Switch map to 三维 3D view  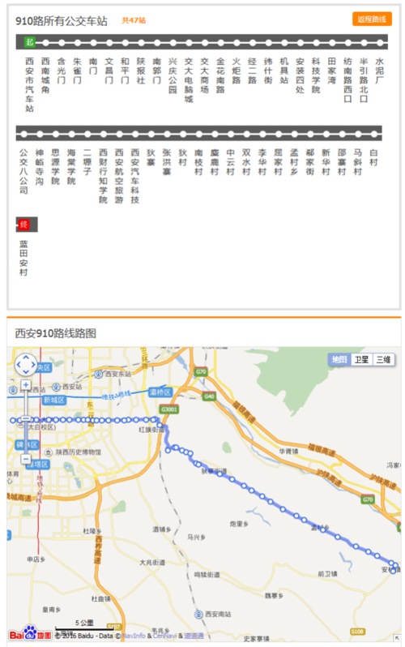[384, 359]
